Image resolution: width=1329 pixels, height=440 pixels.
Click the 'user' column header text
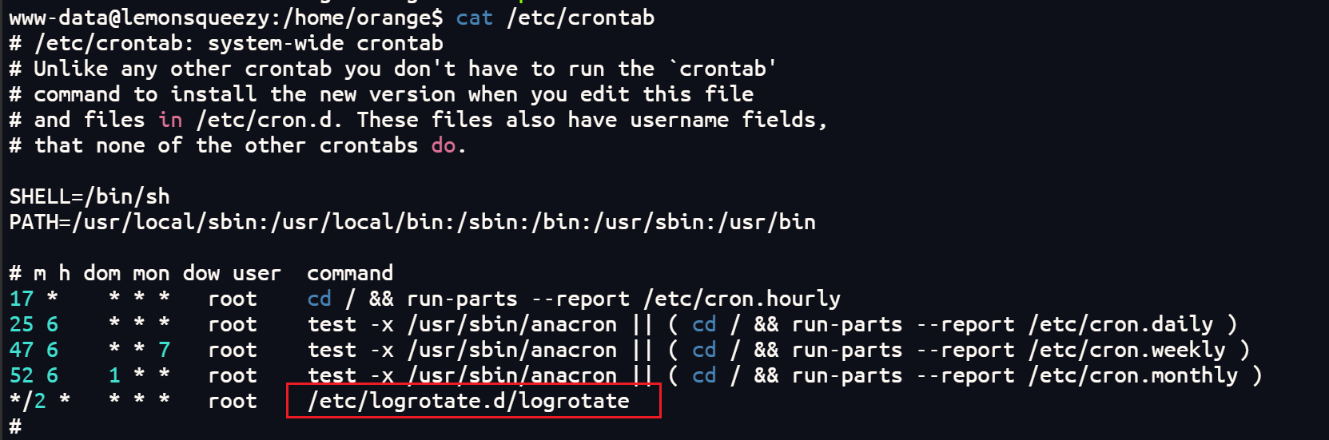click(257, 273)
